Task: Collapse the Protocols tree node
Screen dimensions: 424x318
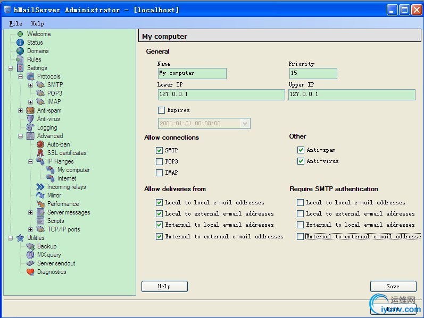Action: (x=21, y=76)
